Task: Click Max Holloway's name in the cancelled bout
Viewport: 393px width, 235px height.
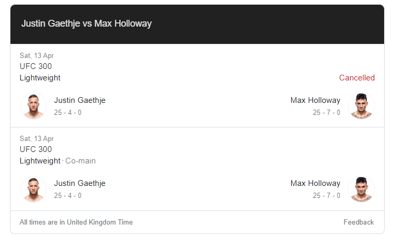Action: click(x=315, y=100)
